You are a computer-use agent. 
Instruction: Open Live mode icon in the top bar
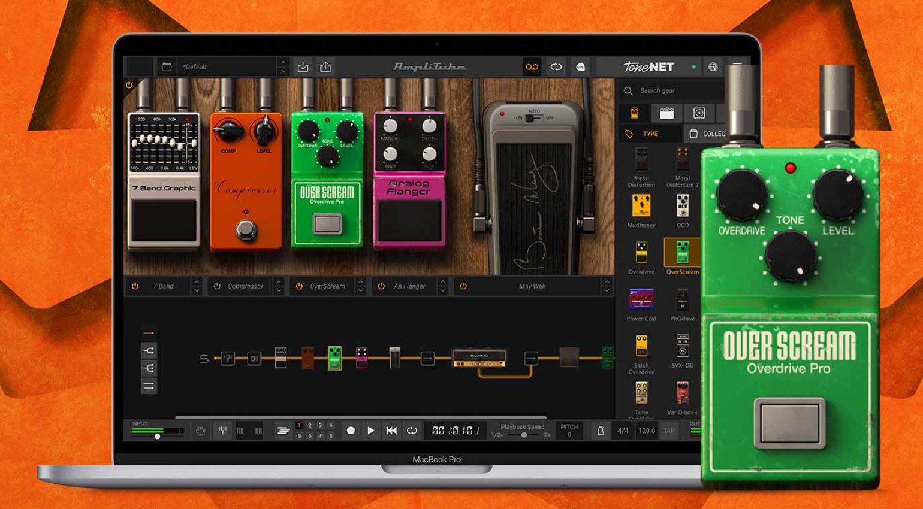click(580, 67)
